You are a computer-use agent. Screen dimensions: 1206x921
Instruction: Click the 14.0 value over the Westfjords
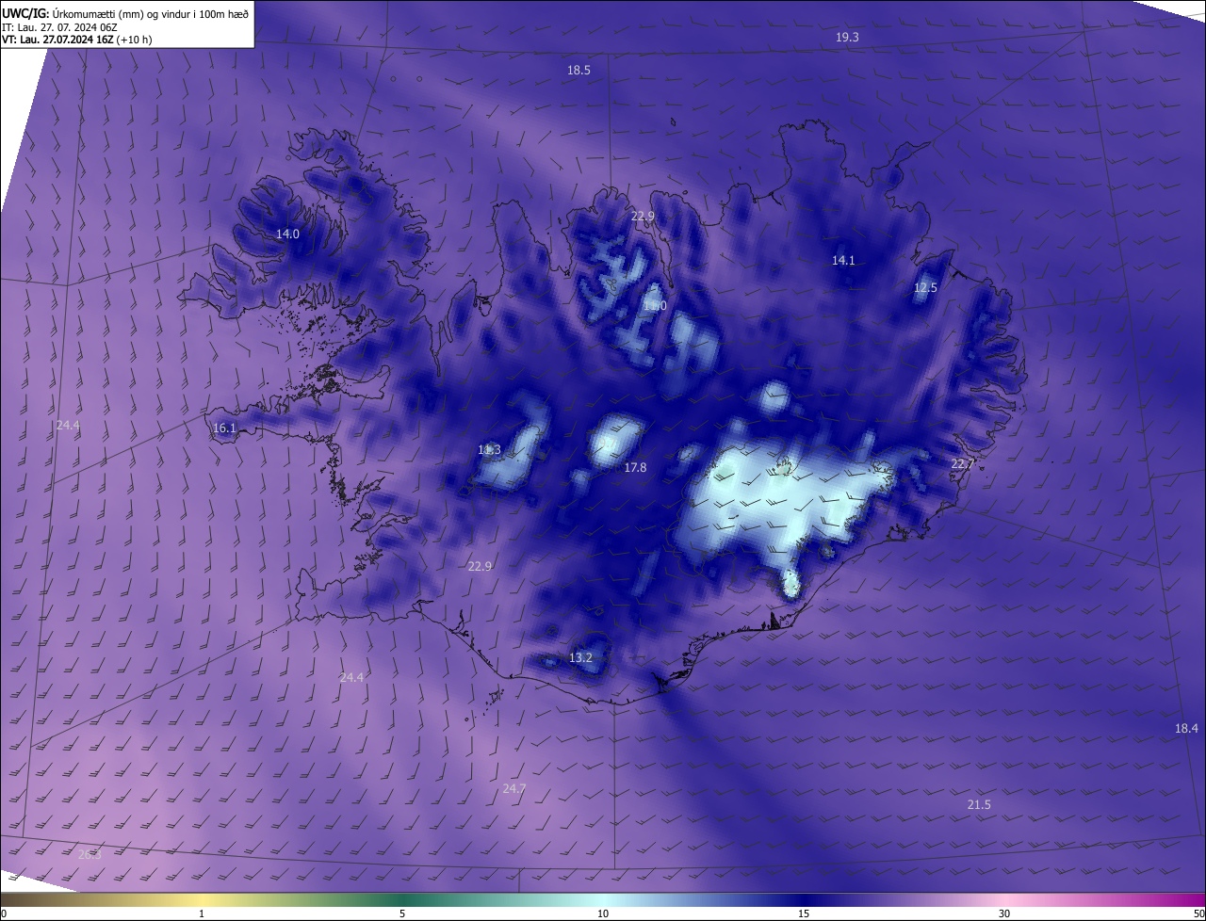(287, 234)
